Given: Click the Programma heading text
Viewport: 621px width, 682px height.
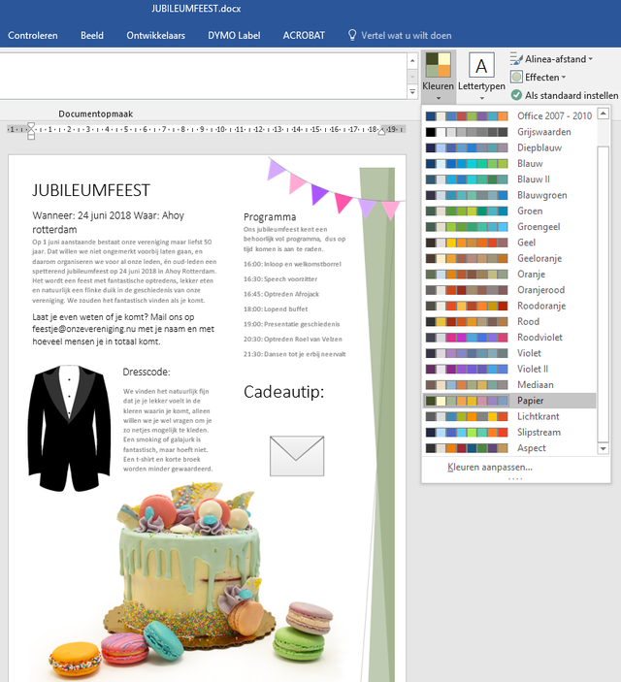Looking at the screenshot, I should 270,216.
